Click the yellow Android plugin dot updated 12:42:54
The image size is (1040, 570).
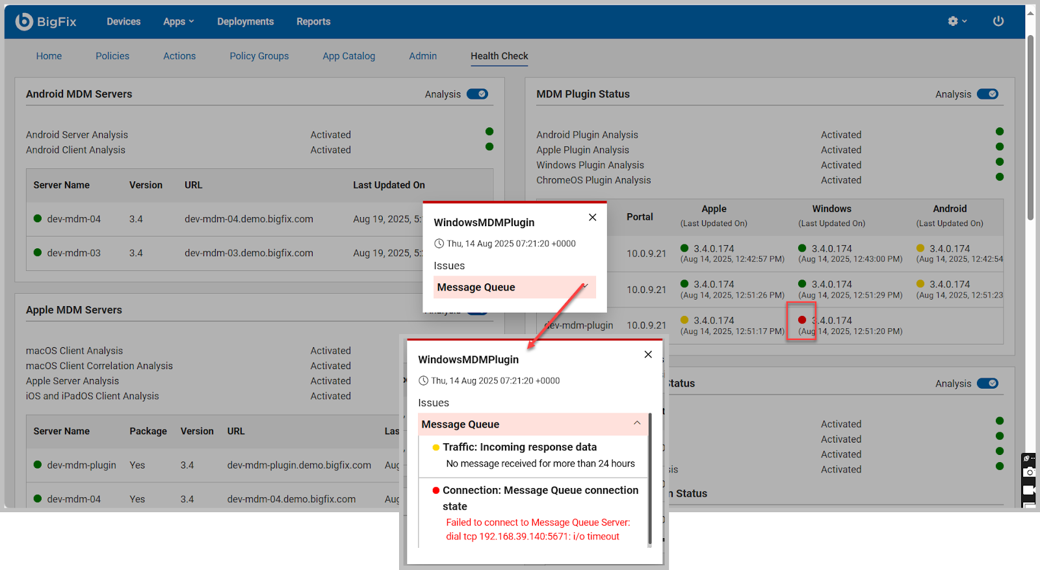coord(920,248)
